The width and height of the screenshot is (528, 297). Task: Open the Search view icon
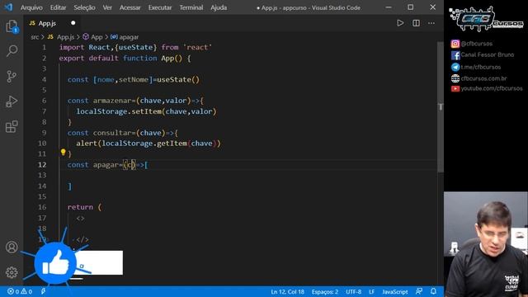(x=12, y=51)
